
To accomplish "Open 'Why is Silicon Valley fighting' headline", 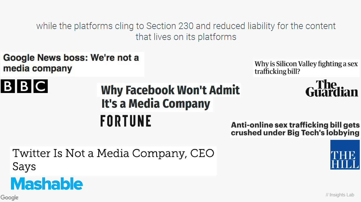I will pos(306,68).
